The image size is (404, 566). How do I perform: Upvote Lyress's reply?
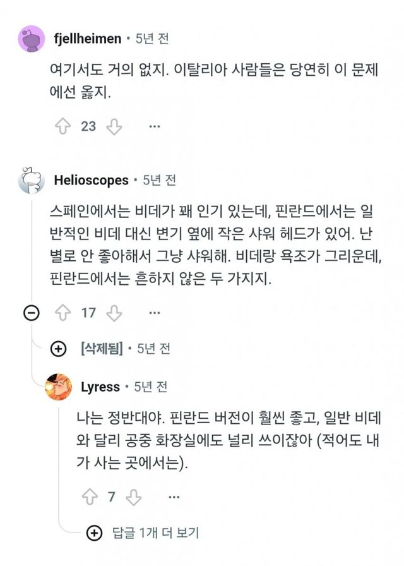pyautogui.click(x=88, y=497)
